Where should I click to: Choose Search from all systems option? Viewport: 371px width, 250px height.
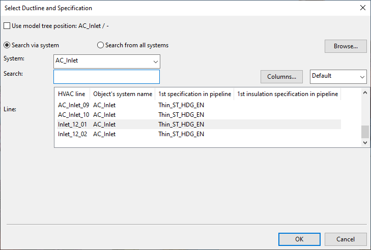click(x=100, y=45)
